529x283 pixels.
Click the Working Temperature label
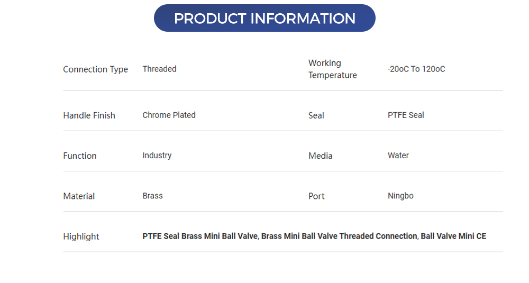pos(332,69)
